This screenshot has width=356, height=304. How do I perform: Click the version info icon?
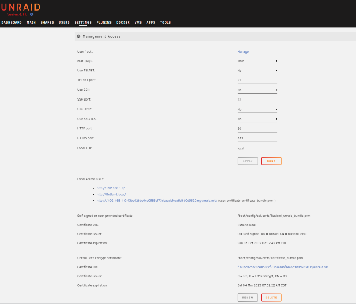pyautogui.click(x=32, y=15)
